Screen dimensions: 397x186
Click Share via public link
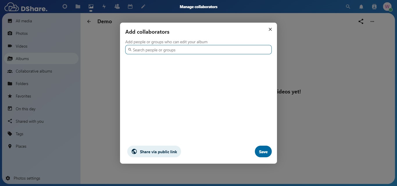coord(154,151)
